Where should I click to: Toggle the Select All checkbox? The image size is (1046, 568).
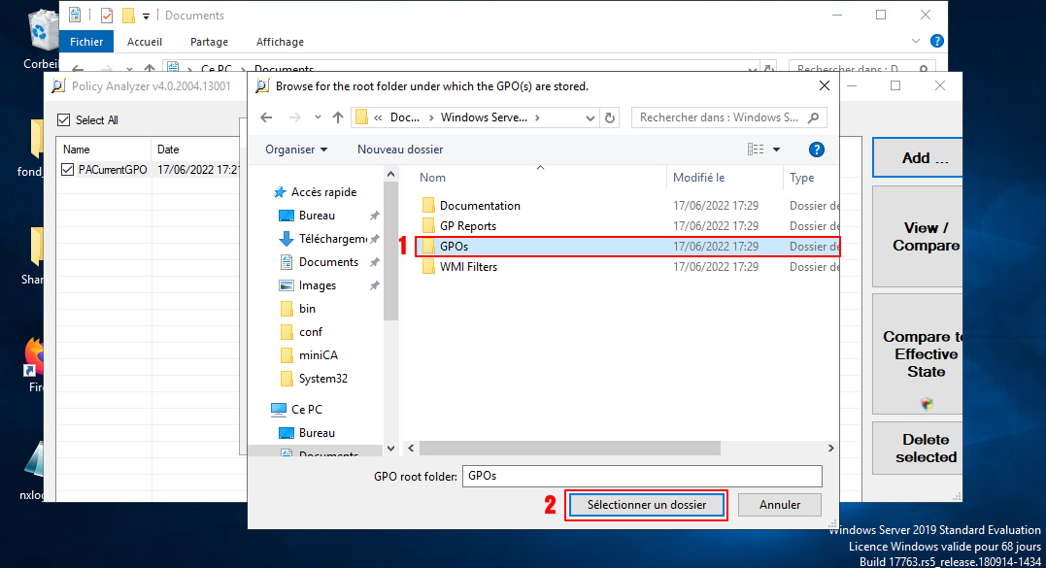coord(64,120)
